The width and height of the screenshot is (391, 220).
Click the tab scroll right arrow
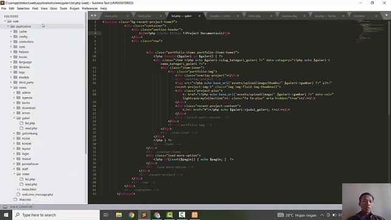tap(95, 15)
